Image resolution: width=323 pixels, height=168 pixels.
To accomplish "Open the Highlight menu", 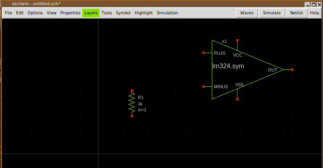I will tap(144, 13).
